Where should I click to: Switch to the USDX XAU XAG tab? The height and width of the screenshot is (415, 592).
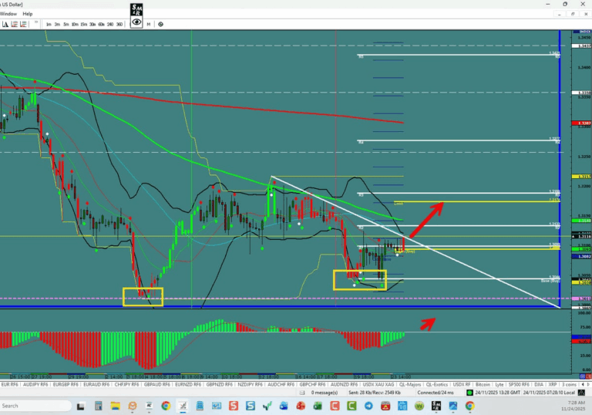coord(378,384)
